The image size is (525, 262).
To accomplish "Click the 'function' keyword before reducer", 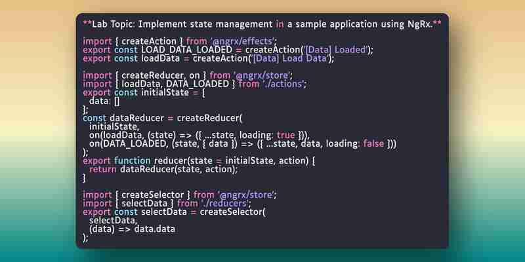I will [133, 160].
